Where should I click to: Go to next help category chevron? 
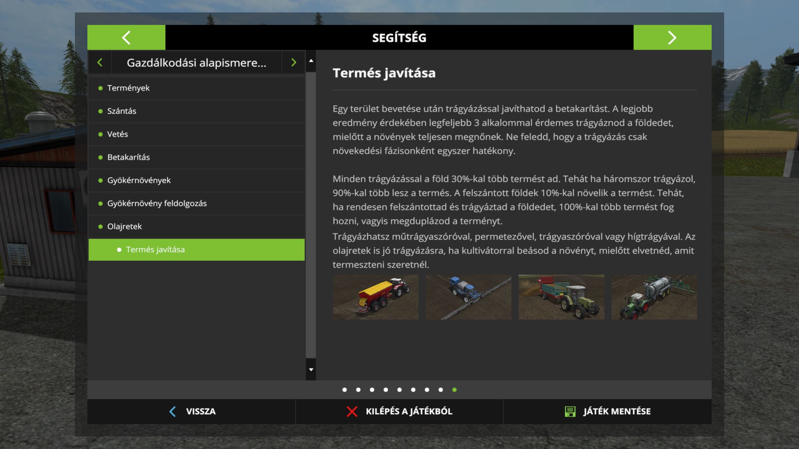point(293,62)
